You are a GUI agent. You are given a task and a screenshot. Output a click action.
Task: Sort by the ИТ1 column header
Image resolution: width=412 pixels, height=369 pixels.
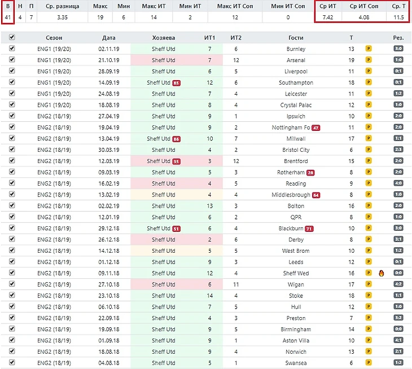click(209, 38)
